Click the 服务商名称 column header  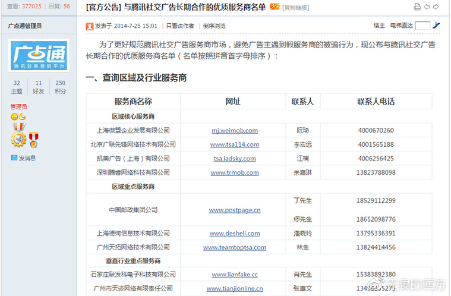133,101
